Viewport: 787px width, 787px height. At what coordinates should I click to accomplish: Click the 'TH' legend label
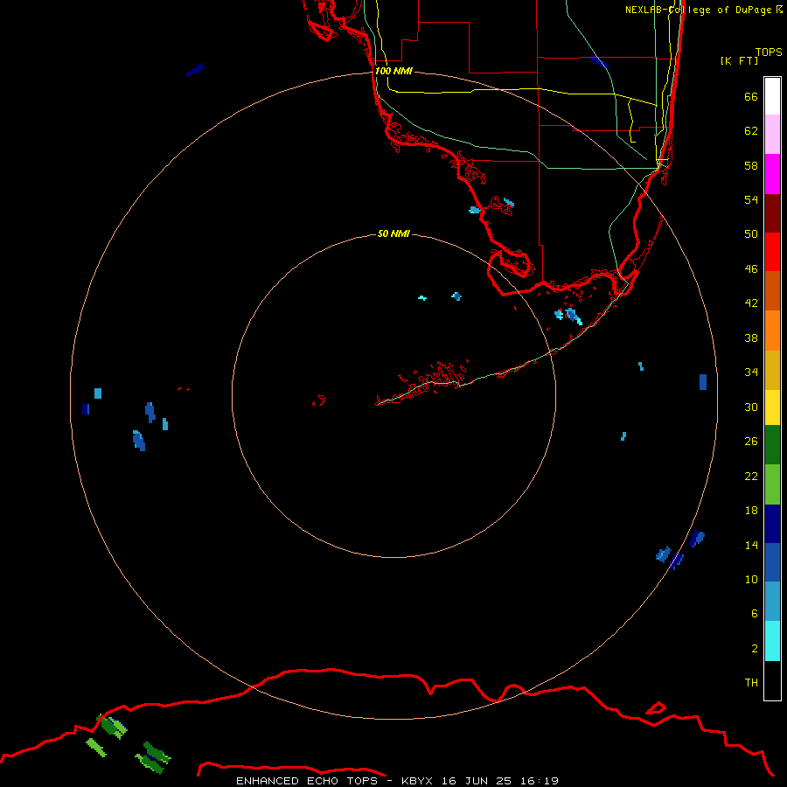point(751,683)
